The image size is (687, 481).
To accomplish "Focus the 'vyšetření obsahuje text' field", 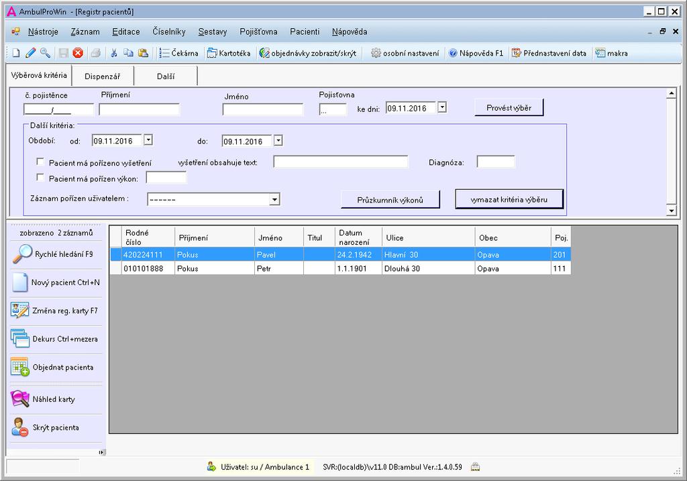I will [x=341, y=162].
